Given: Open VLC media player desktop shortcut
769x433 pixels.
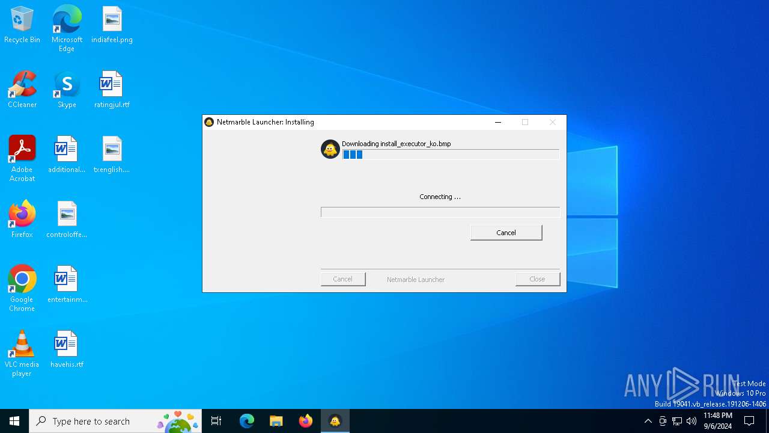Looking at the screenshot, I should point(22,354).
